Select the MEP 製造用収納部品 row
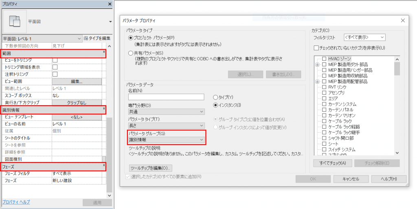The height and width of the screenshot is (209, 417). pyautogui.click(x=347, y=76)
